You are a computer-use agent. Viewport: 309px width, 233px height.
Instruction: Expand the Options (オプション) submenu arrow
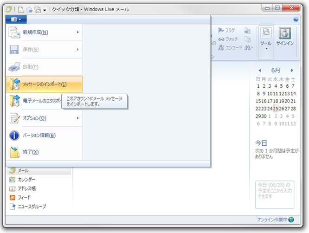tap(78, 118)
